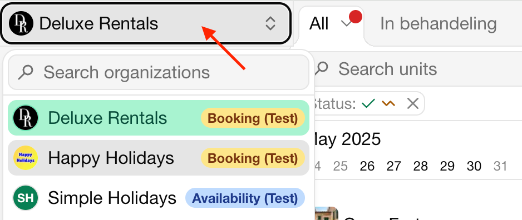Click Availability (Test) badge on Simple Holidays

pos(245,198)
